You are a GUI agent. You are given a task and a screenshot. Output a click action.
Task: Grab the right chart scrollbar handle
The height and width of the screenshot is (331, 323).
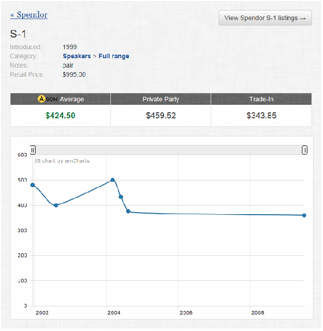tap(304, 150)
